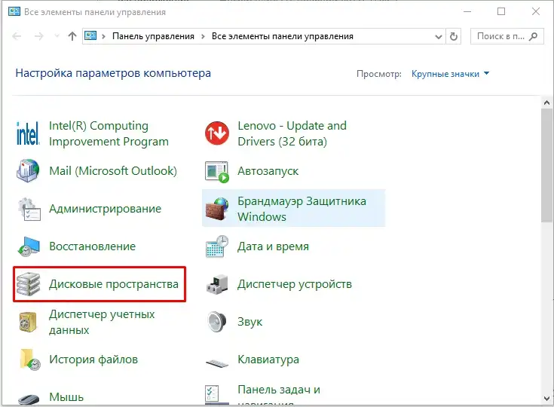
Task: Open the Звук link
Action: click(x=249, y=322)
